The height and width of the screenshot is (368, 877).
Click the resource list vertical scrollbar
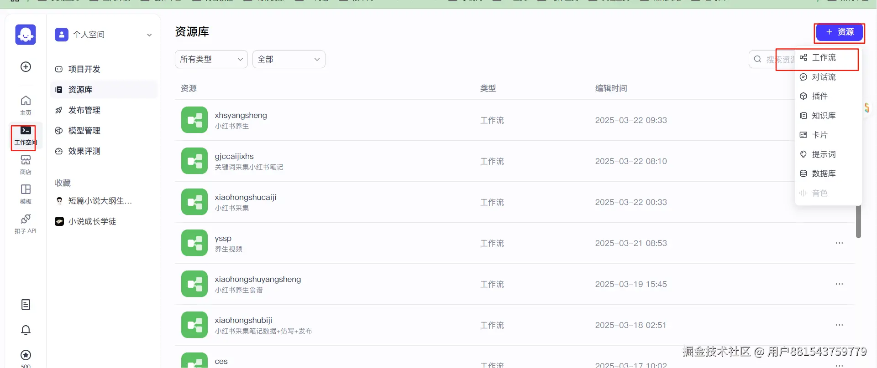858,221
